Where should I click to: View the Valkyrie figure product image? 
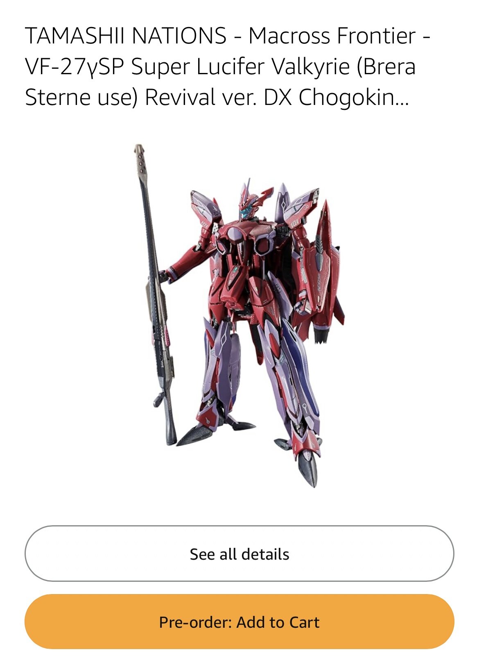pyautogui.click(x=239, y=316)
